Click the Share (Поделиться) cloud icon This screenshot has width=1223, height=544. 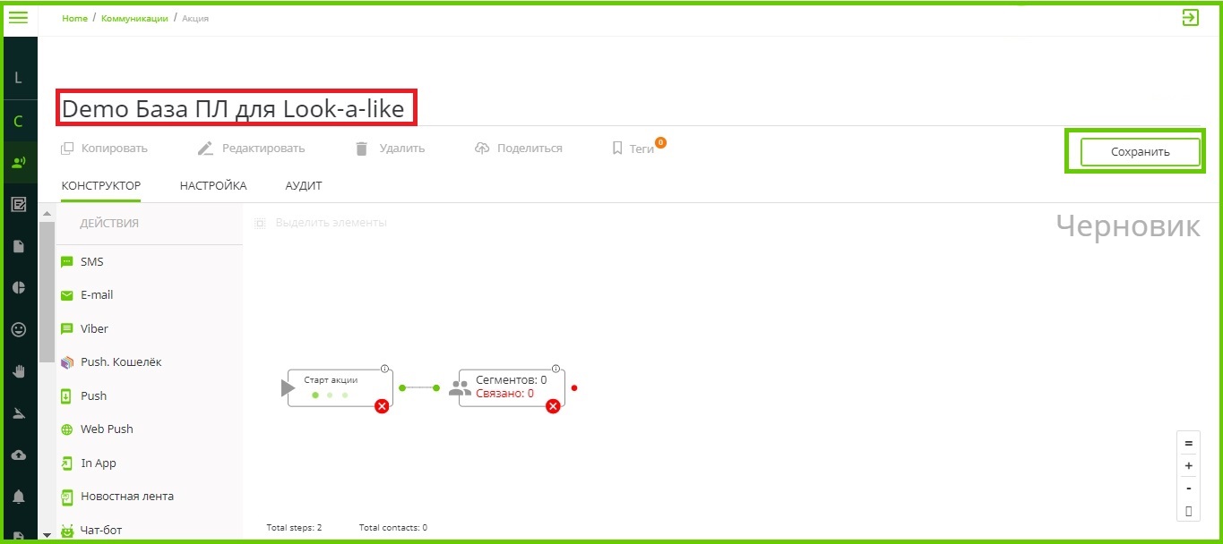482,149
